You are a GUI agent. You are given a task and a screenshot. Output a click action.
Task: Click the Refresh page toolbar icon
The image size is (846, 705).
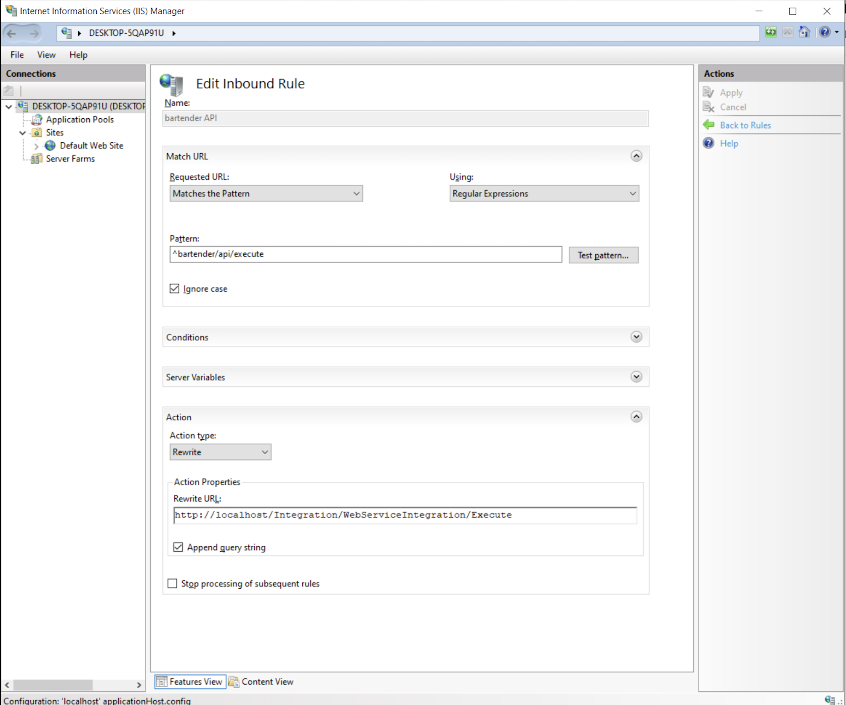tap(771, 32)
